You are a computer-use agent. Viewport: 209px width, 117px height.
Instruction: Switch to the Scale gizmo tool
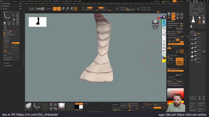[x=67, y=9]
